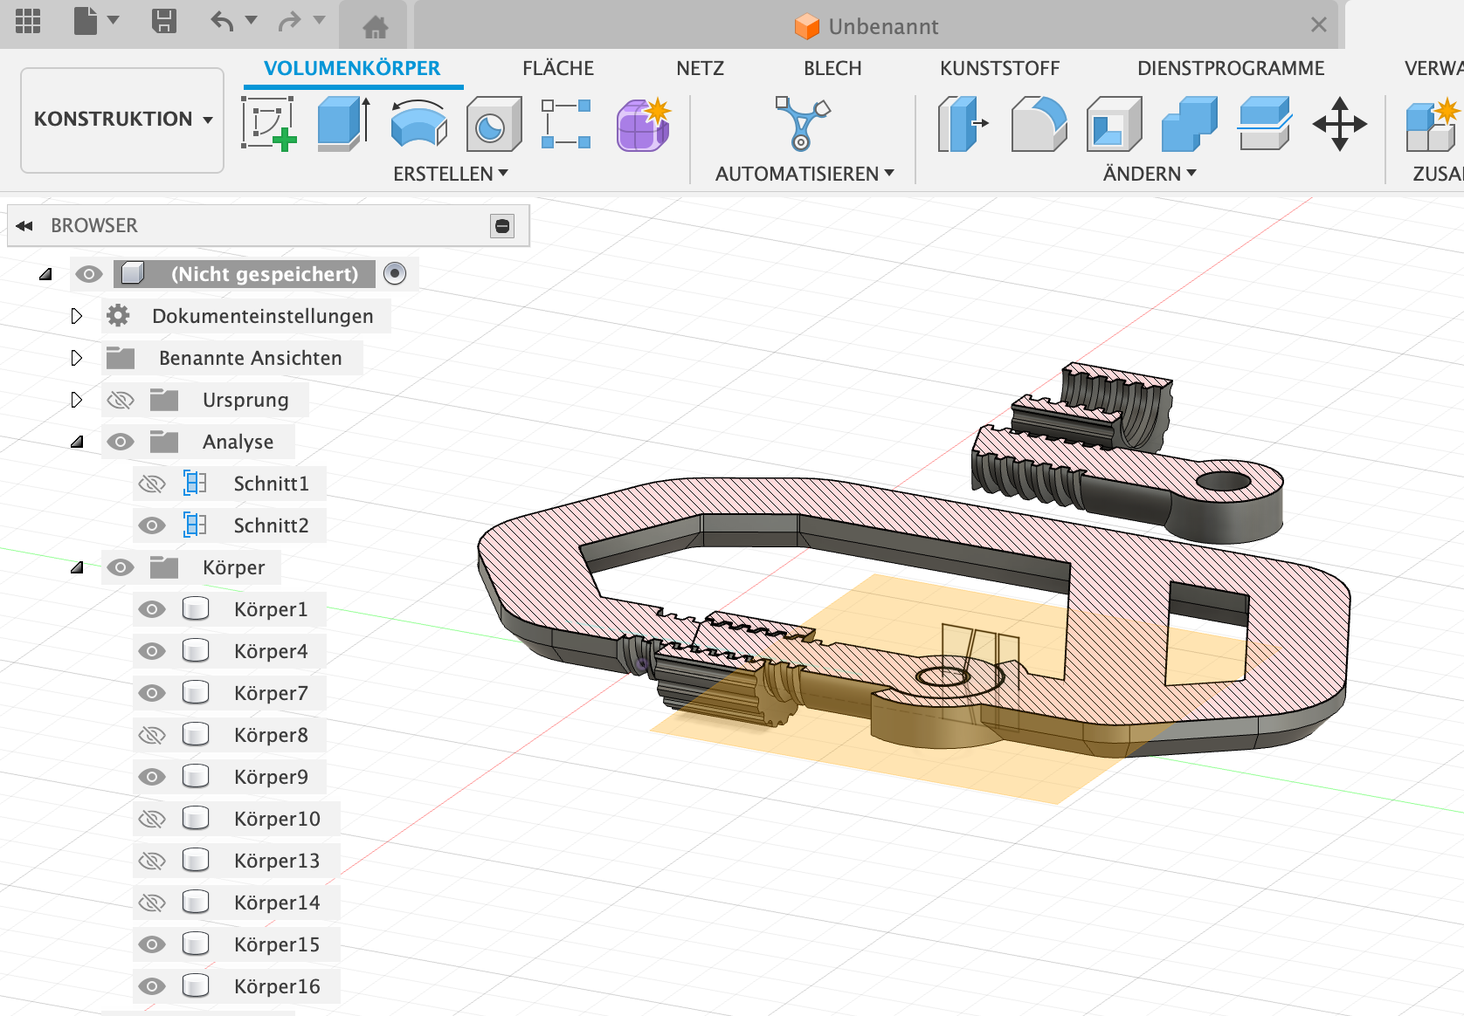Screen dimensions: 1464x1016
Task: Undo the last action
Action: (223, 21)
